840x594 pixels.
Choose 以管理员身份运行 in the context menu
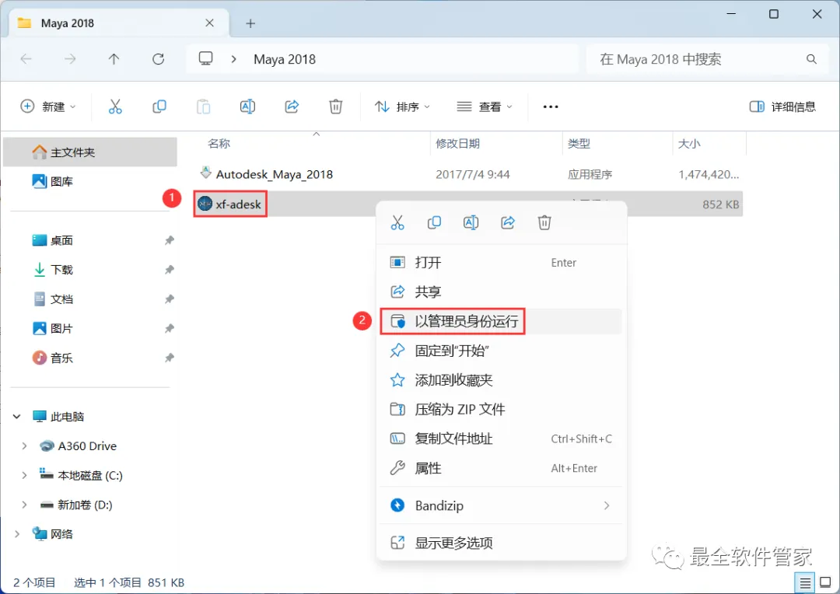pos(500,321)
